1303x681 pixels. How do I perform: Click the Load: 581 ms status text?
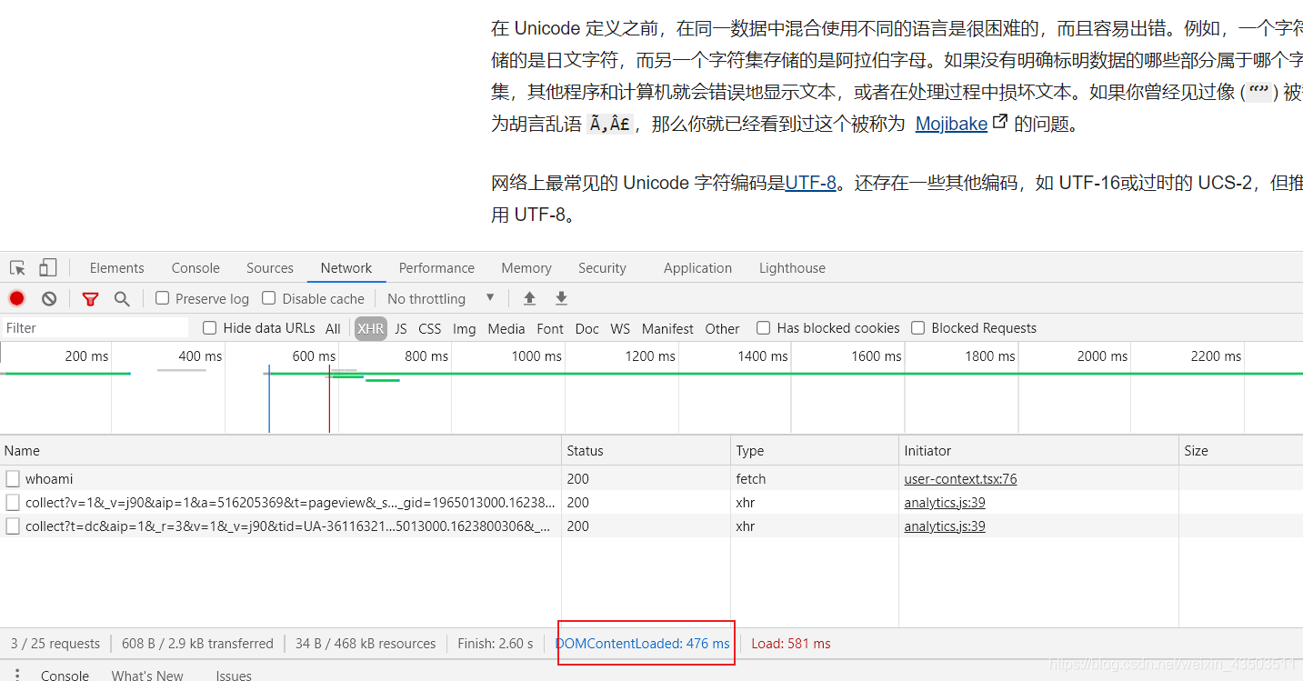(791, 644)
